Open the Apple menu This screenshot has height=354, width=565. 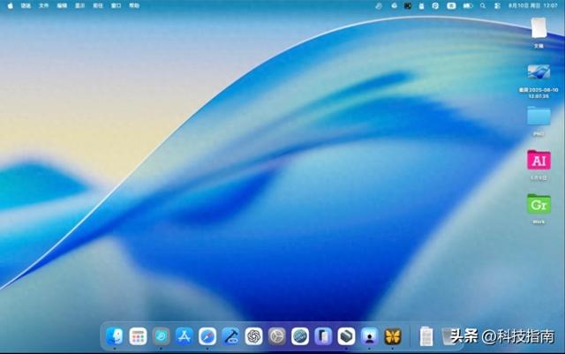pos(10,6)
